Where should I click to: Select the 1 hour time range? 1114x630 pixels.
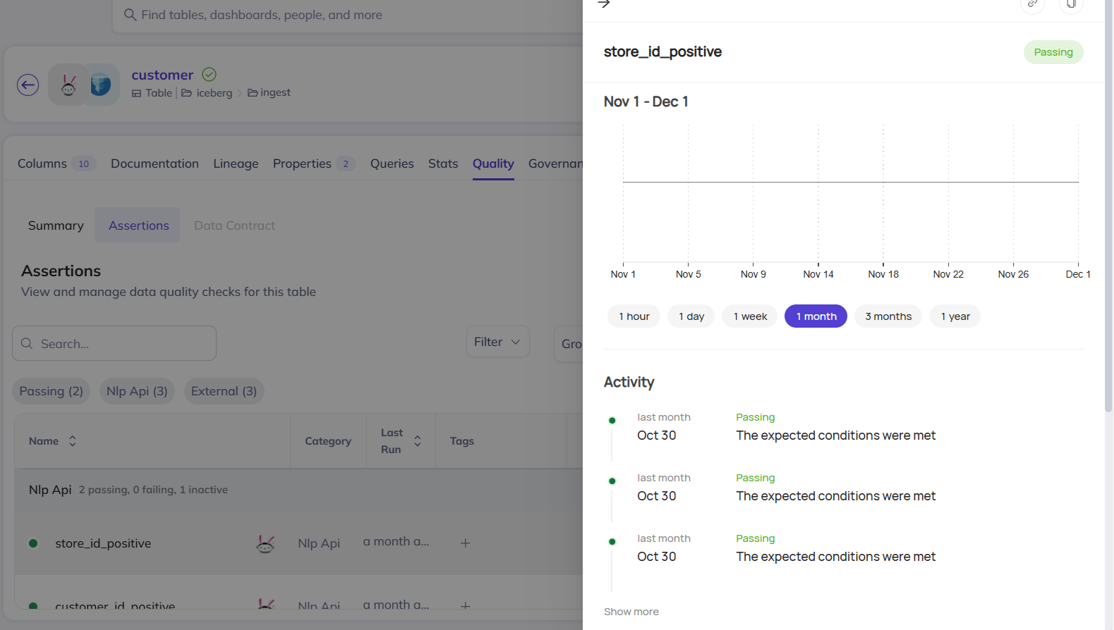634,316
